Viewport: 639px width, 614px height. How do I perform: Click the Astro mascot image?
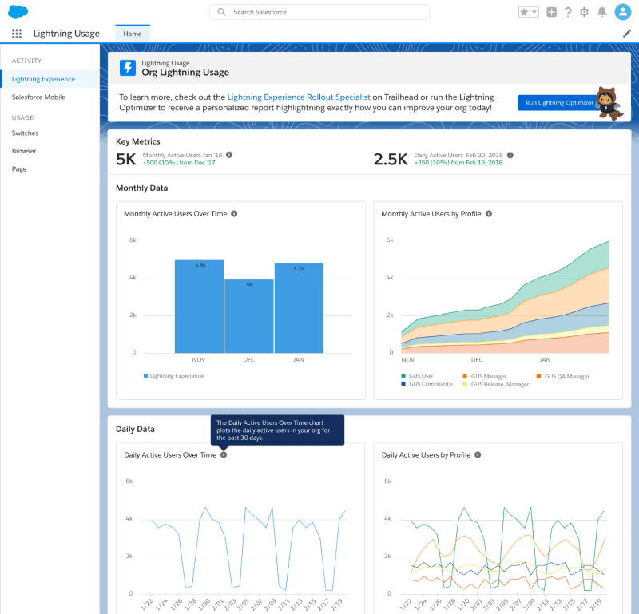(x=609, y=103)
